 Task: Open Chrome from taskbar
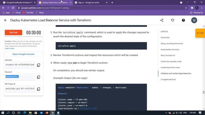click(53, 113)
